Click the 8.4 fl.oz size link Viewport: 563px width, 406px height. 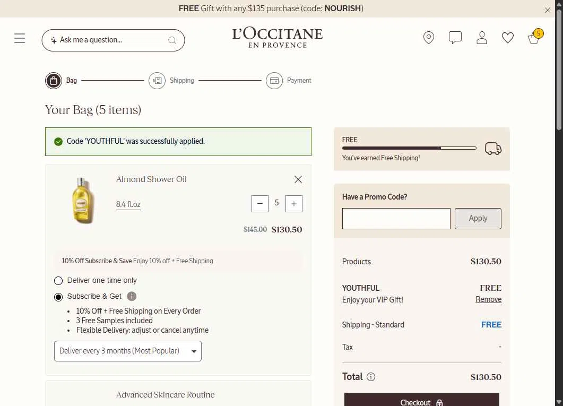[128, 204]
